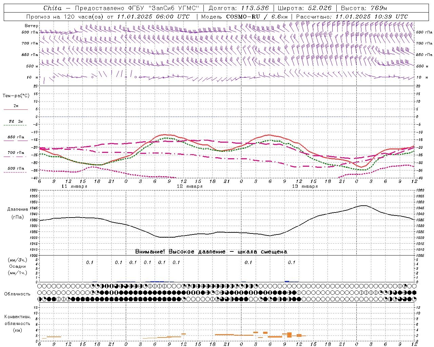Click the '(гПа)' unit label under Давление
Image resolution: width=434 pixels, height=347 pixels.
point(18,217)
